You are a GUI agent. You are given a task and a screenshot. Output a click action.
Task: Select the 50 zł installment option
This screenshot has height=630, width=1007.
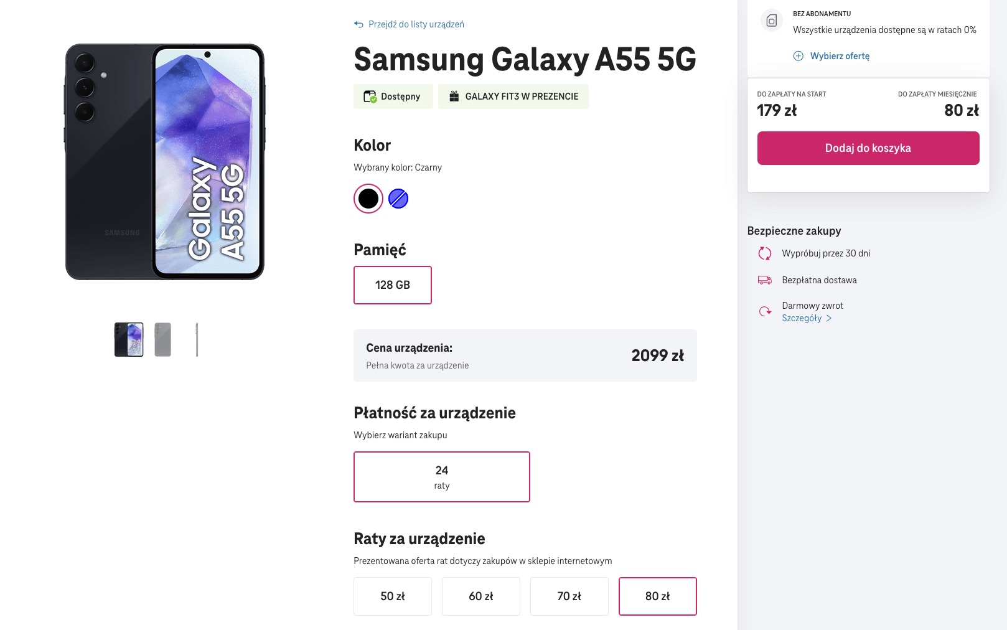(393, 596)
